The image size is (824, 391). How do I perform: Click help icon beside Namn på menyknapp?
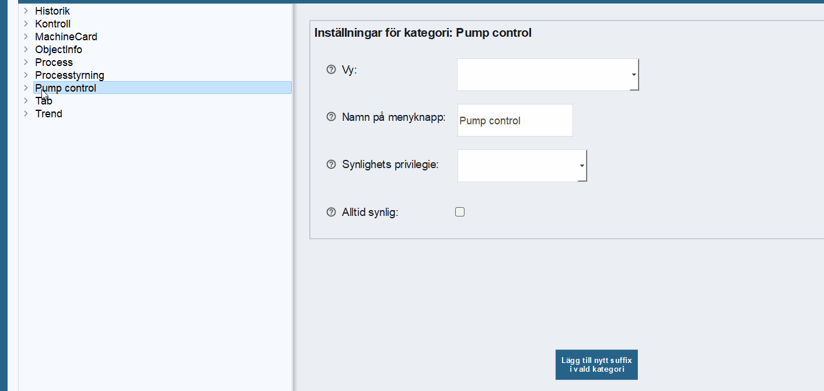[x=331, y=117]
